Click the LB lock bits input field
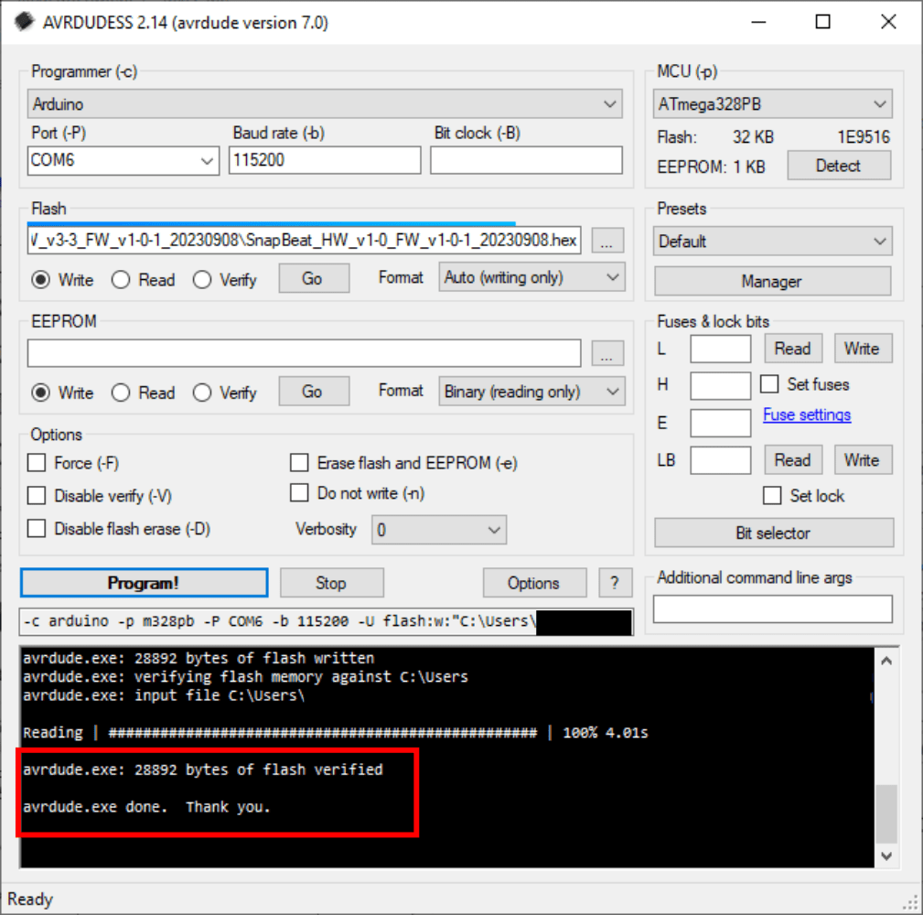The image size is (923, 915). coord(721,460)
